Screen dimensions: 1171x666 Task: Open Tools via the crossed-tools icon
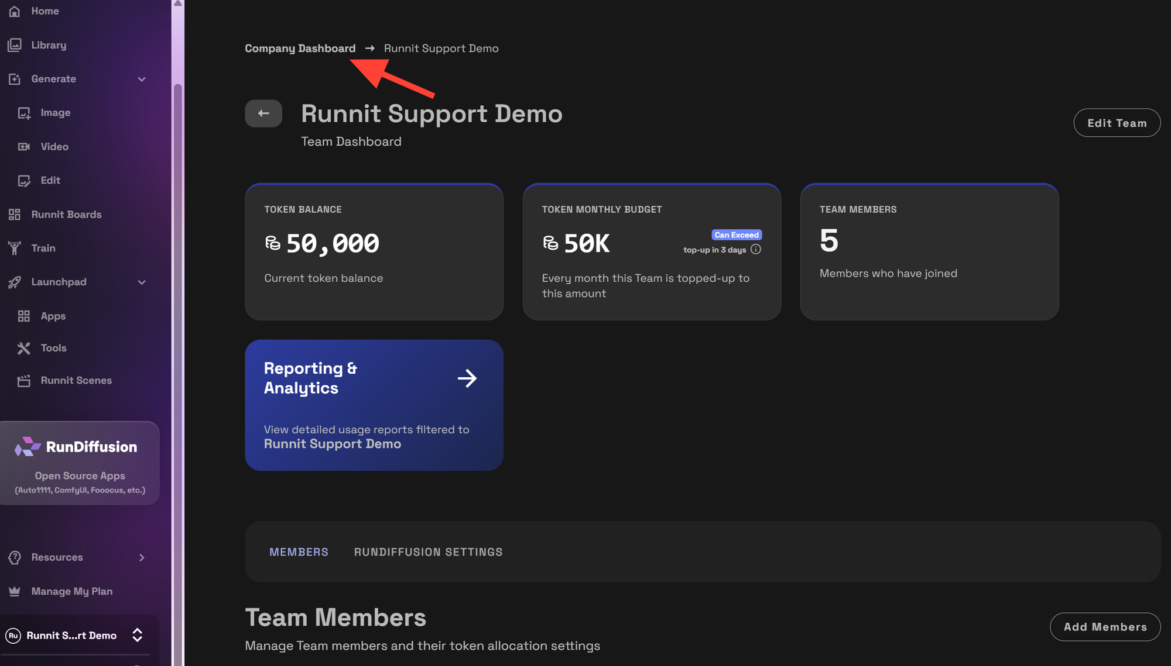(23, 348)
